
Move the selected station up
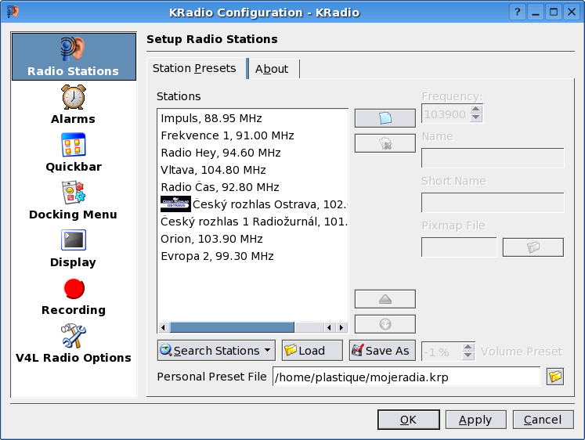(x=385, y=299)
